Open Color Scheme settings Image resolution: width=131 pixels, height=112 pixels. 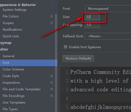click(13, 69)
